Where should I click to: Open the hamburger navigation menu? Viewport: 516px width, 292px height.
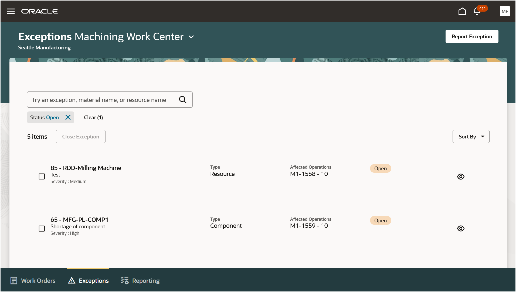[x=11, y=11]
